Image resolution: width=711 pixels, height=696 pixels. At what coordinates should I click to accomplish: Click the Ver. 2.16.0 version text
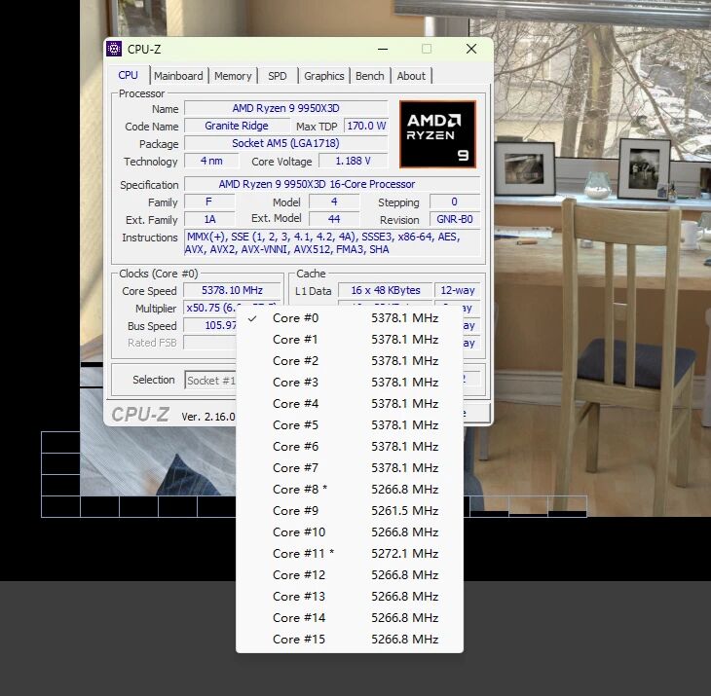(x=208, y=417)
